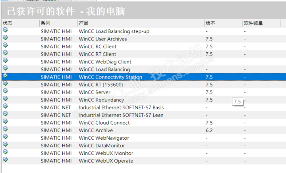Click status icon for WinCC RT Client

point(5,53)
